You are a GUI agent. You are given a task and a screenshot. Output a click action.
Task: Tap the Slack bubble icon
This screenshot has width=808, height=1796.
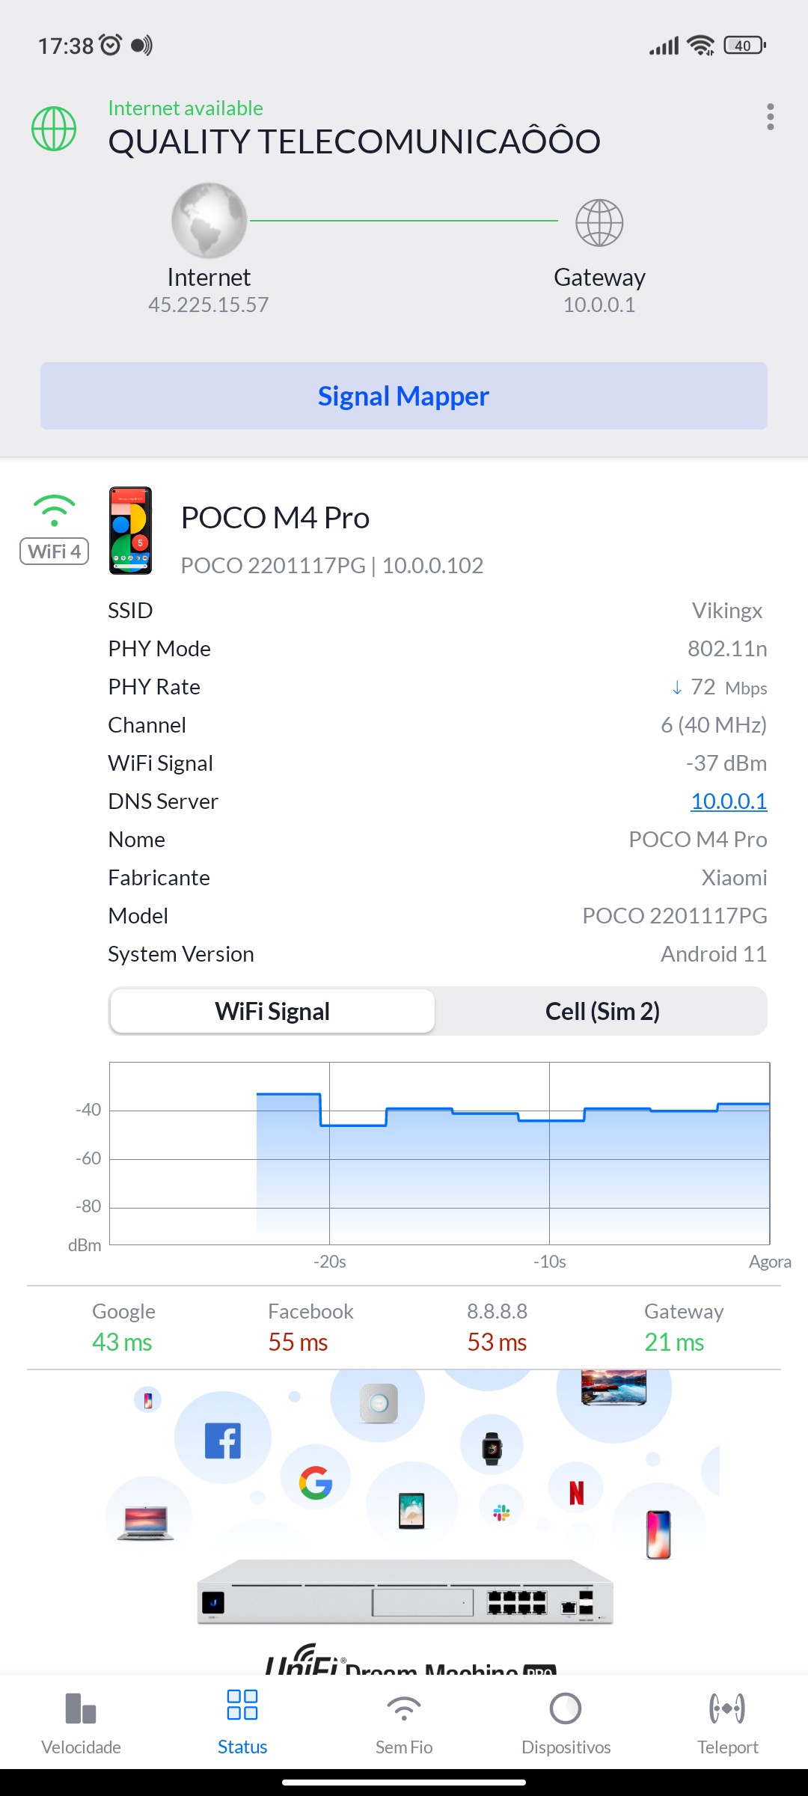[501, 1513]
